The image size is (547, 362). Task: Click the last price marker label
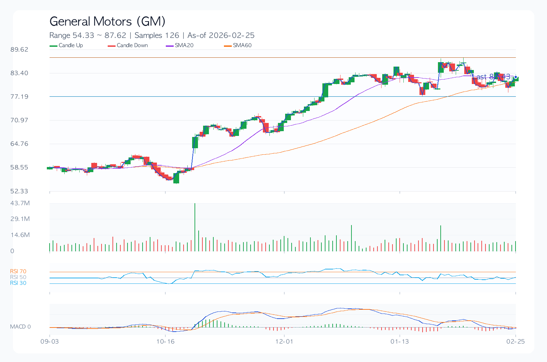(493, 77)
